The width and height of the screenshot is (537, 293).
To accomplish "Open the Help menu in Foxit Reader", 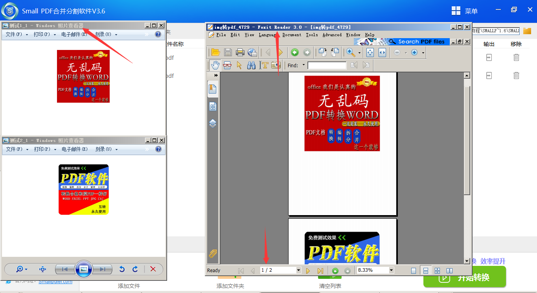I will (370, 35).
